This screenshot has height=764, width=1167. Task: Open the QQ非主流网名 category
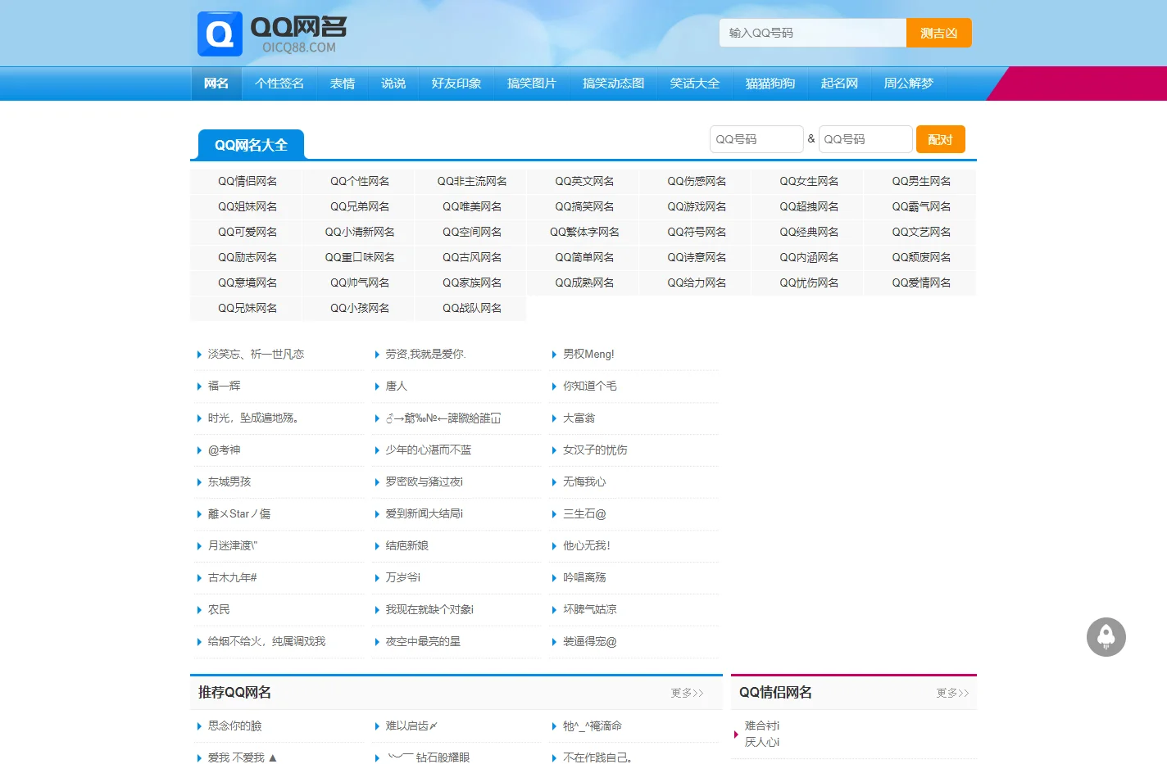(472, 181)
